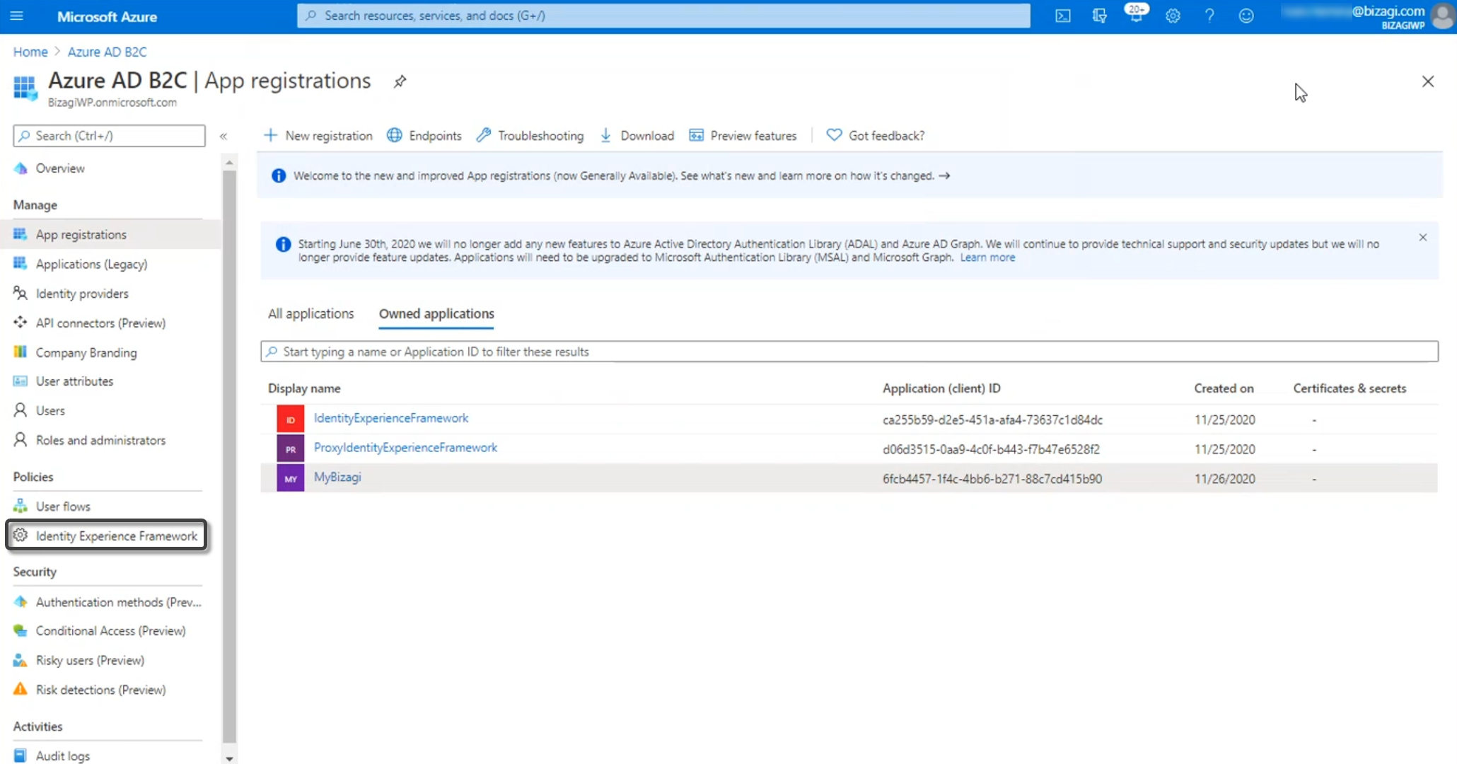Pin the App registrations blade
Image resolution: width=1457 pixels, height=764 pixels.
coord(400,81)
